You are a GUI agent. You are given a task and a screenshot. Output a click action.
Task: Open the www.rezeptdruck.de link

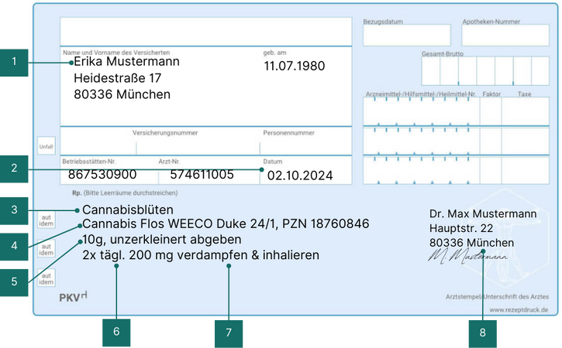pyautogui.click(x=519, y=309)
